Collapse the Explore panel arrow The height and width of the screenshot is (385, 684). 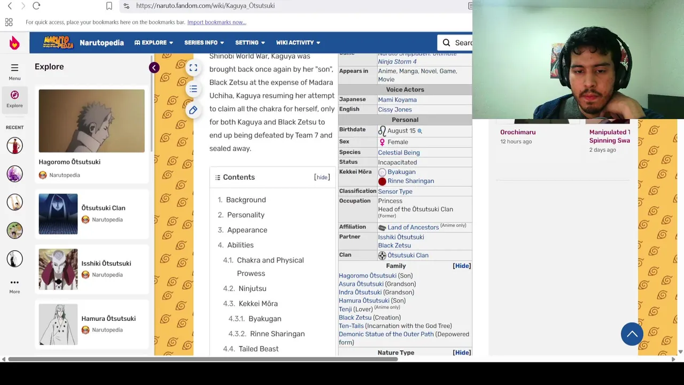[154, 67]
